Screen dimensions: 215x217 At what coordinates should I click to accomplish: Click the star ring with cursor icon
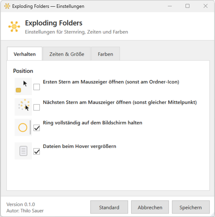tap(23, 107)
